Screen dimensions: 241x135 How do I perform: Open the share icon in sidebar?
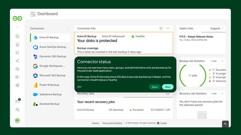(x=17, y=61)
